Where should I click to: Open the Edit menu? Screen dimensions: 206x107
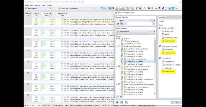(31, 5)
